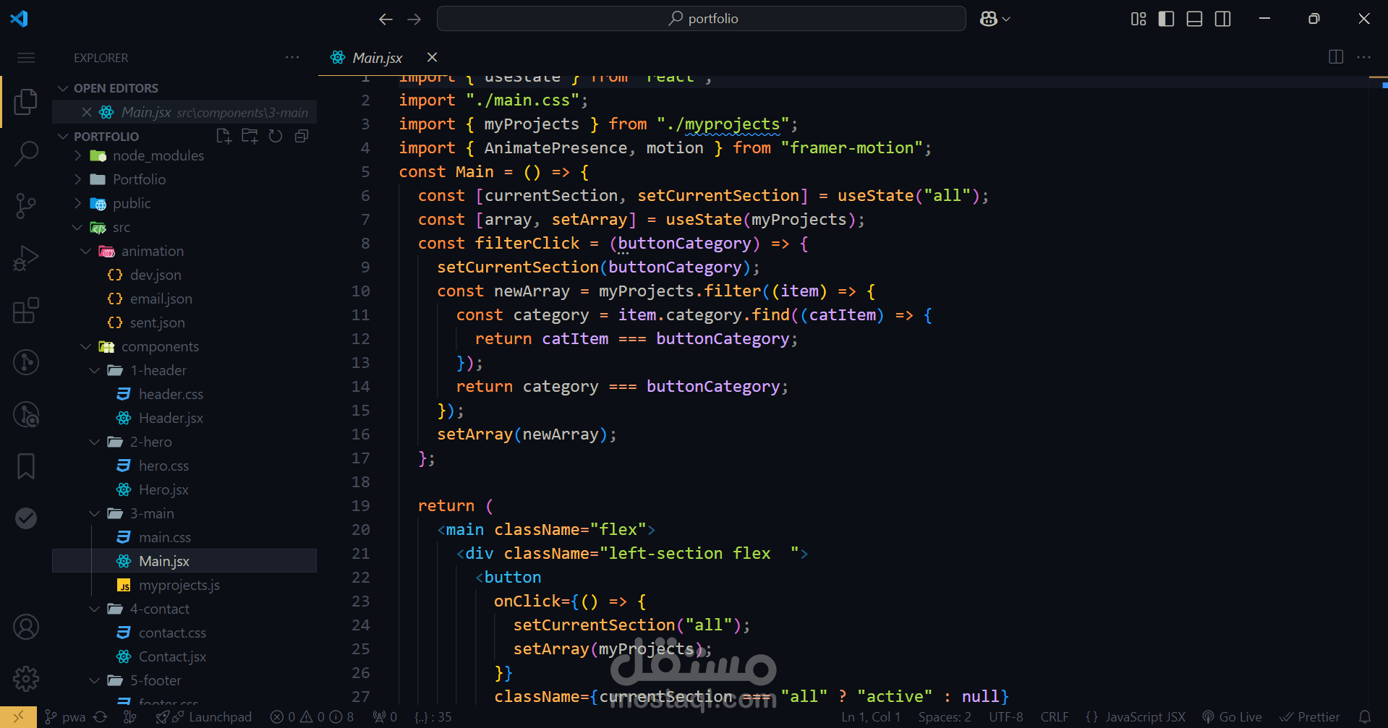Click the hamburger application menu icon
1388x728 pixels.
(x=26, y=58)
